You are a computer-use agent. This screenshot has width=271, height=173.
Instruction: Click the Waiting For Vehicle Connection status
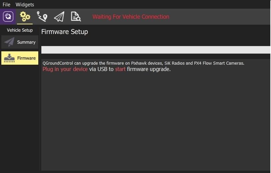pyautogui.click(x=131, y=17)
